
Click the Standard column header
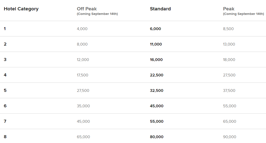pyautogui.click(x=160, y=9)
